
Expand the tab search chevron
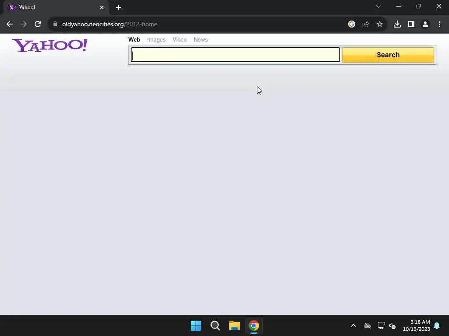[x=378, y=6]
